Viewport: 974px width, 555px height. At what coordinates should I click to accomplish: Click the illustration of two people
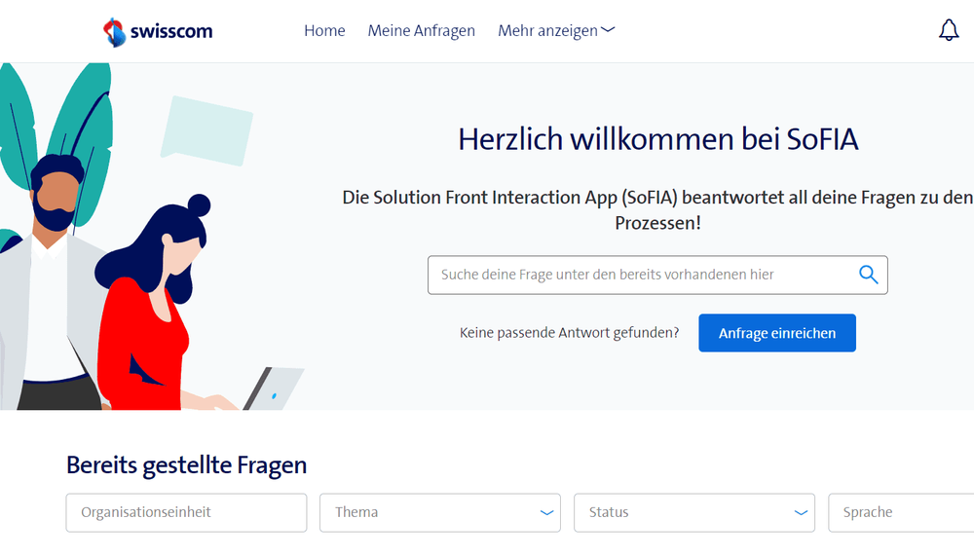[152, 237]
